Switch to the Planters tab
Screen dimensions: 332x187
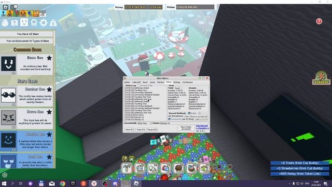pyautogui.click(x=160, y=82)
